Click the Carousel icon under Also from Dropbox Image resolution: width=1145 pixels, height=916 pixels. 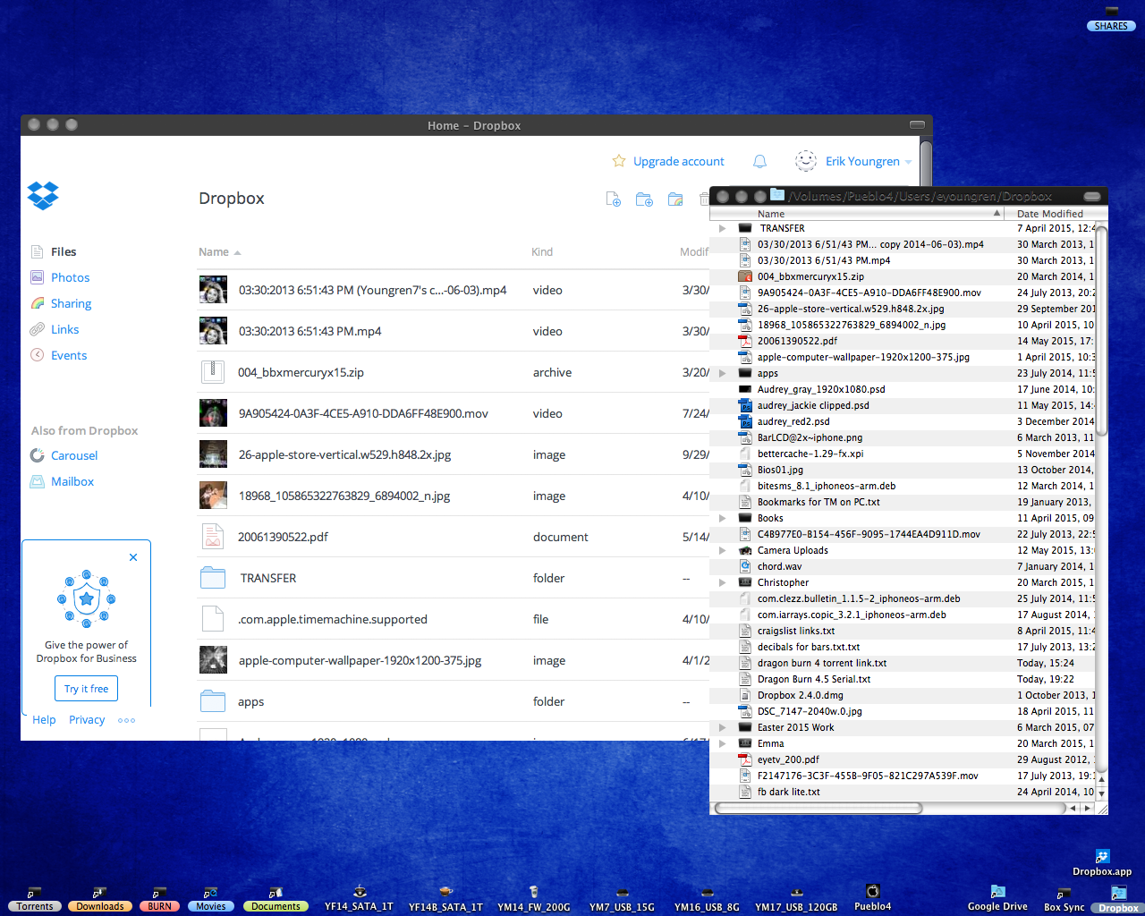click(37, 455)
